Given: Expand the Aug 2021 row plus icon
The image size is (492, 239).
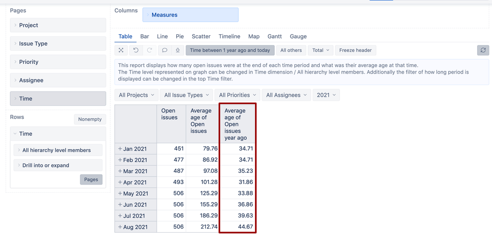Looking at the screenshot, I should tap(120, 227).
